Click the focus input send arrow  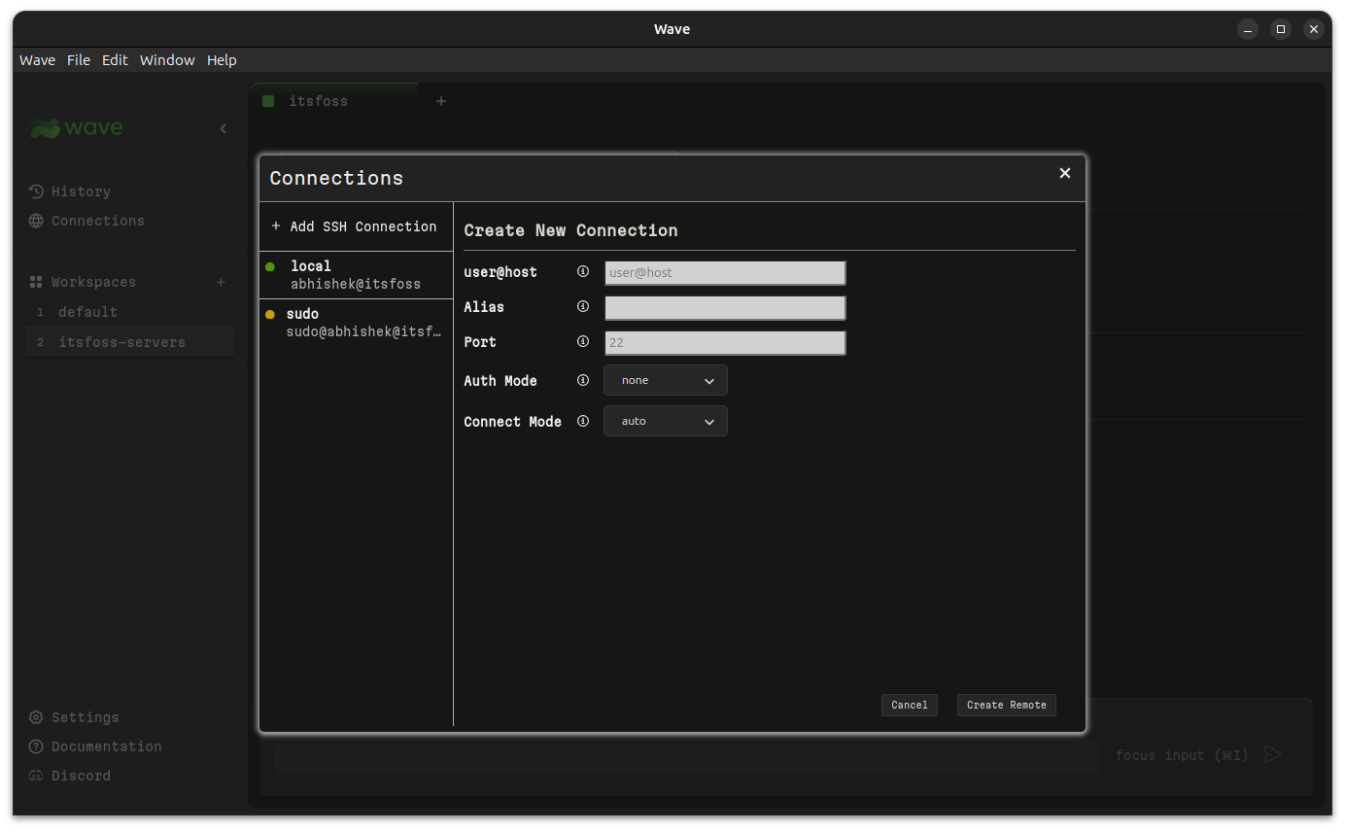[1273, 753]
